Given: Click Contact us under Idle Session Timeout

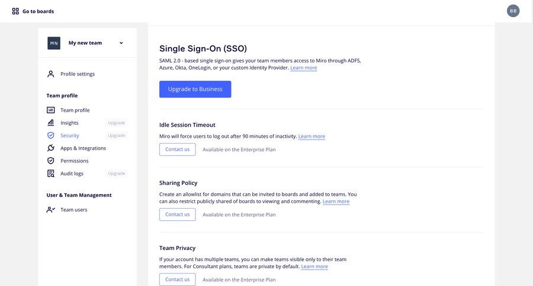Looking at the screenshot, I should point(178,149).
